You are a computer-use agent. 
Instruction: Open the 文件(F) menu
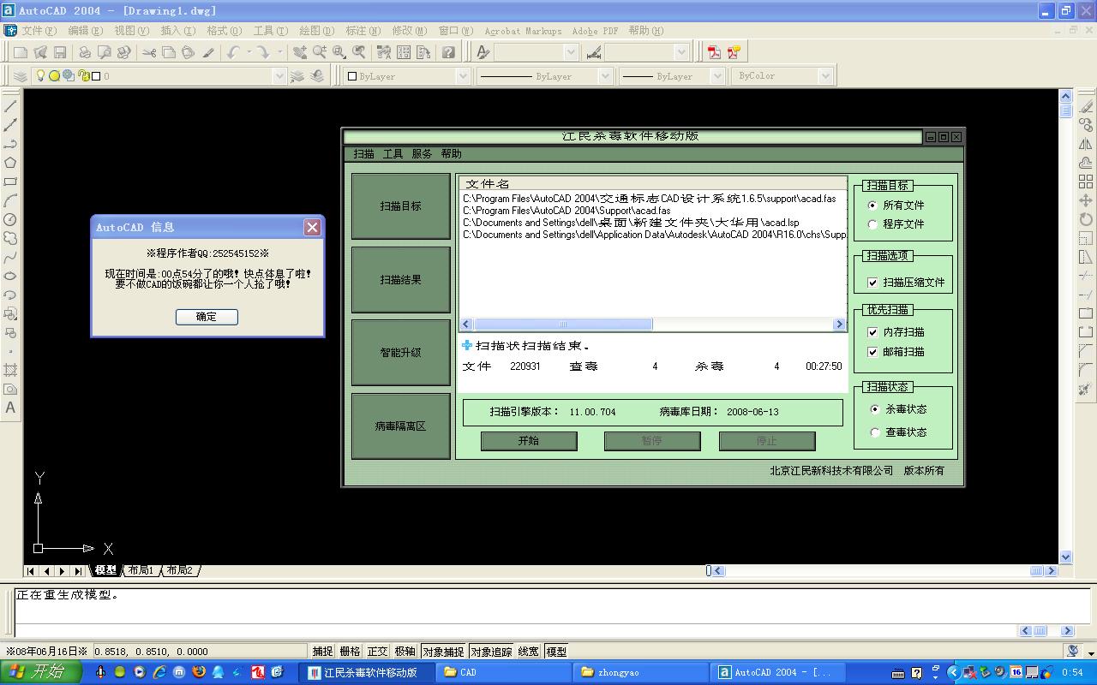[39, 31]
